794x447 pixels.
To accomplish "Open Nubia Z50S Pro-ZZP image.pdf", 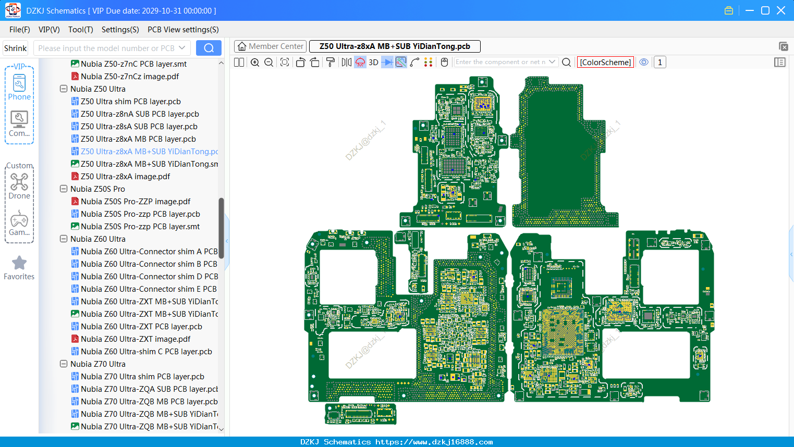I will 130,202.
